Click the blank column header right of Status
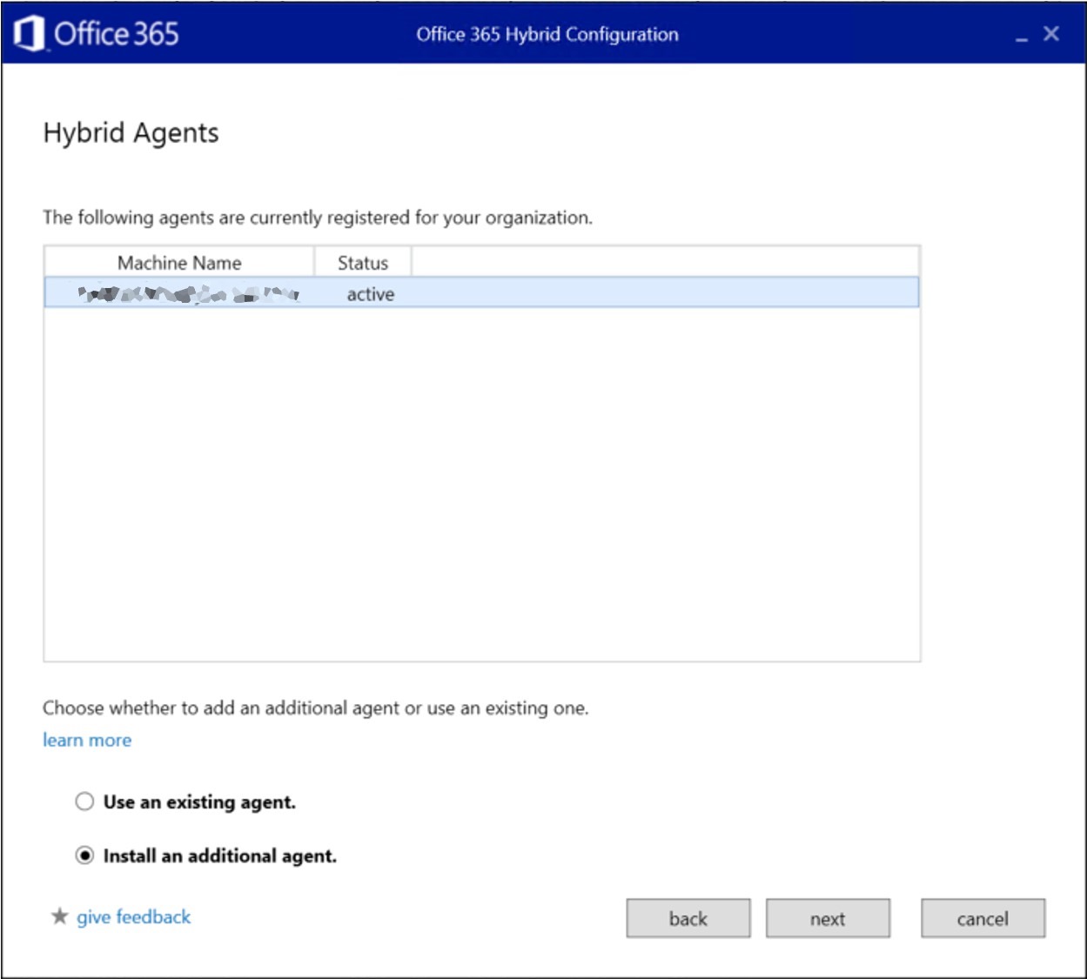 tap(664, 263)
